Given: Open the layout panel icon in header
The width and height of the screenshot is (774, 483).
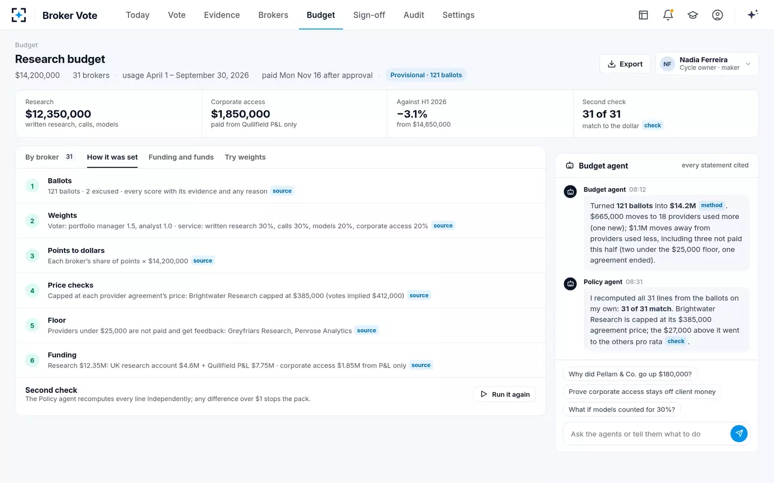Looking at the screenshot, I should click(x=643, y=15).
